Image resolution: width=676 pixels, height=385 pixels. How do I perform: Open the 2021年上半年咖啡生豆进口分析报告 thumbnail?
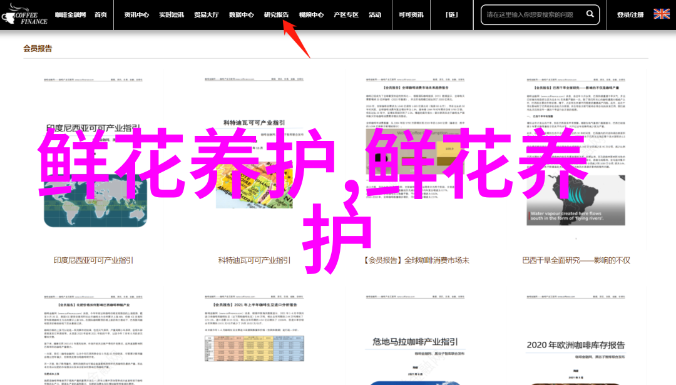pyautogui.click(x=254, y=336)
